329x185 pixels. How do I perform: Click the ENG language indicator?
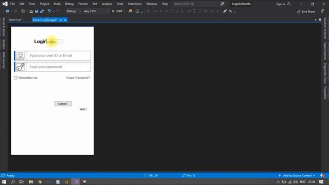coord(302,181)
